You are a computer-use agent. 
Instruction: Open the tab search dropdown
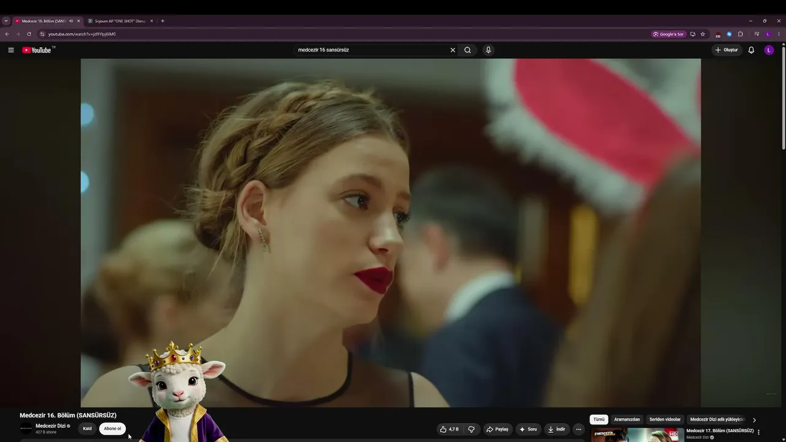point(6,21)
